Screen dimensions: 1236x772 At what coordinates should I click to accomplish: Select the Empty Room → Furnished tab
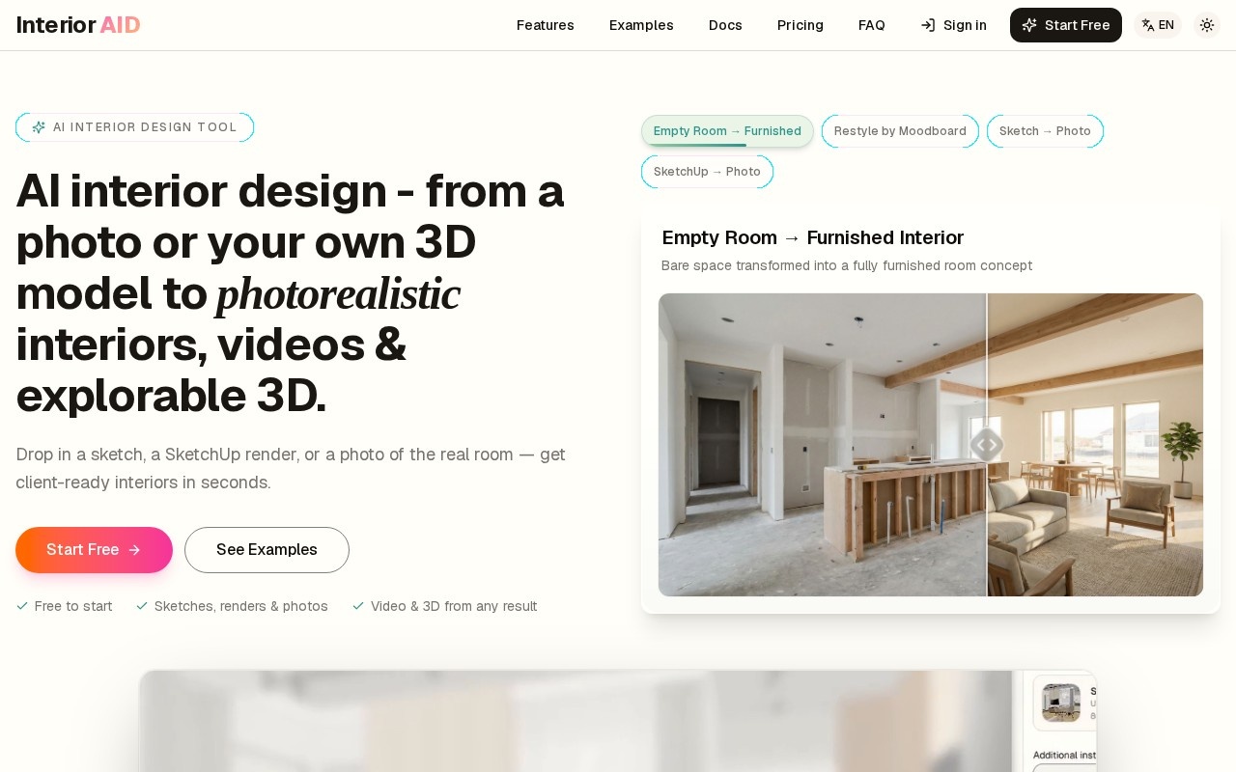click(727, 131)
